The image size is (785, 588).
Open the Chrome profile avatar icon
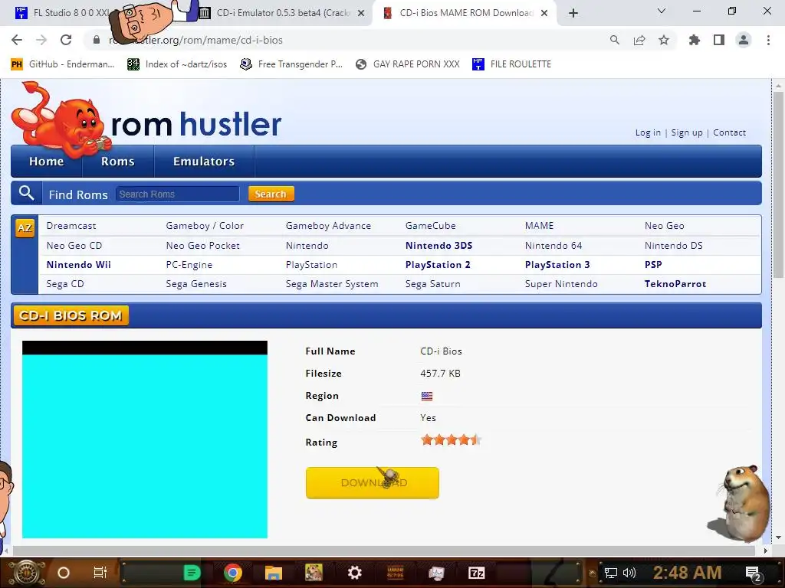coord(744,40)
